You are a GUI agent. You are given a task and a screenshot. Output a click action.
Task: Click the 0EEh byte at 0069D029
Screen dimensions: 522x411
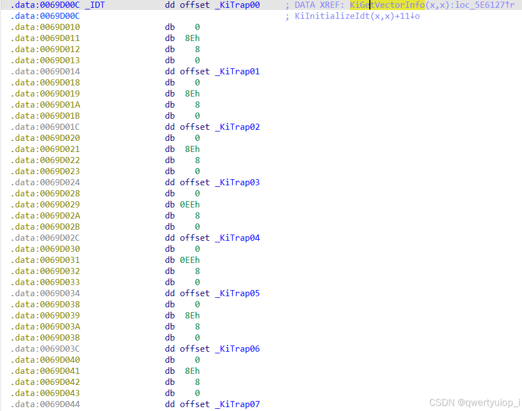(190, 205)
